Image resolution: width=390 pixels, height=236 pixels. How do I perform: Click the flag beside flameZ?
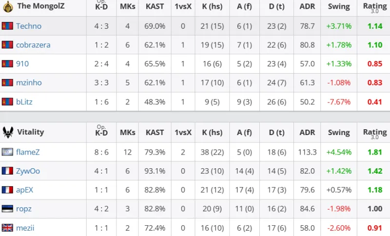pos(7,152)
